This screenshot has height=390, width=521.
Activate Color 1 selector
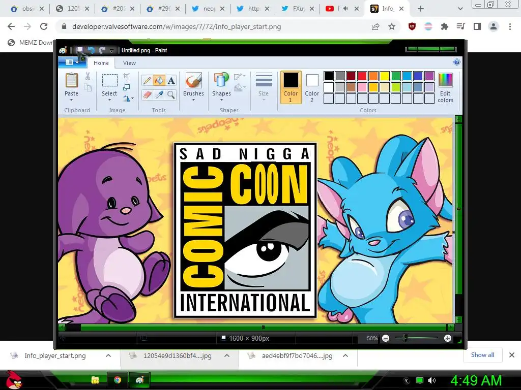291,87
